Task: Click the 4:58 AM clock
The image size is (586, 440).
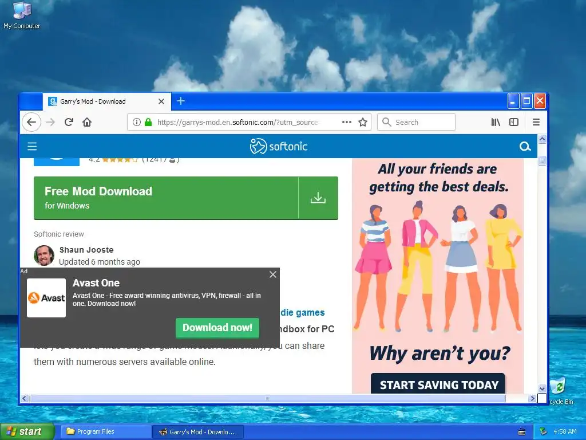Action: [x=565, y=432]
